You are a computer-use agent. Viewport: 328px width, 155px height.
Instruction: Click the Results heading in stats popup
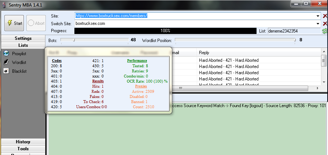point(98,81)
